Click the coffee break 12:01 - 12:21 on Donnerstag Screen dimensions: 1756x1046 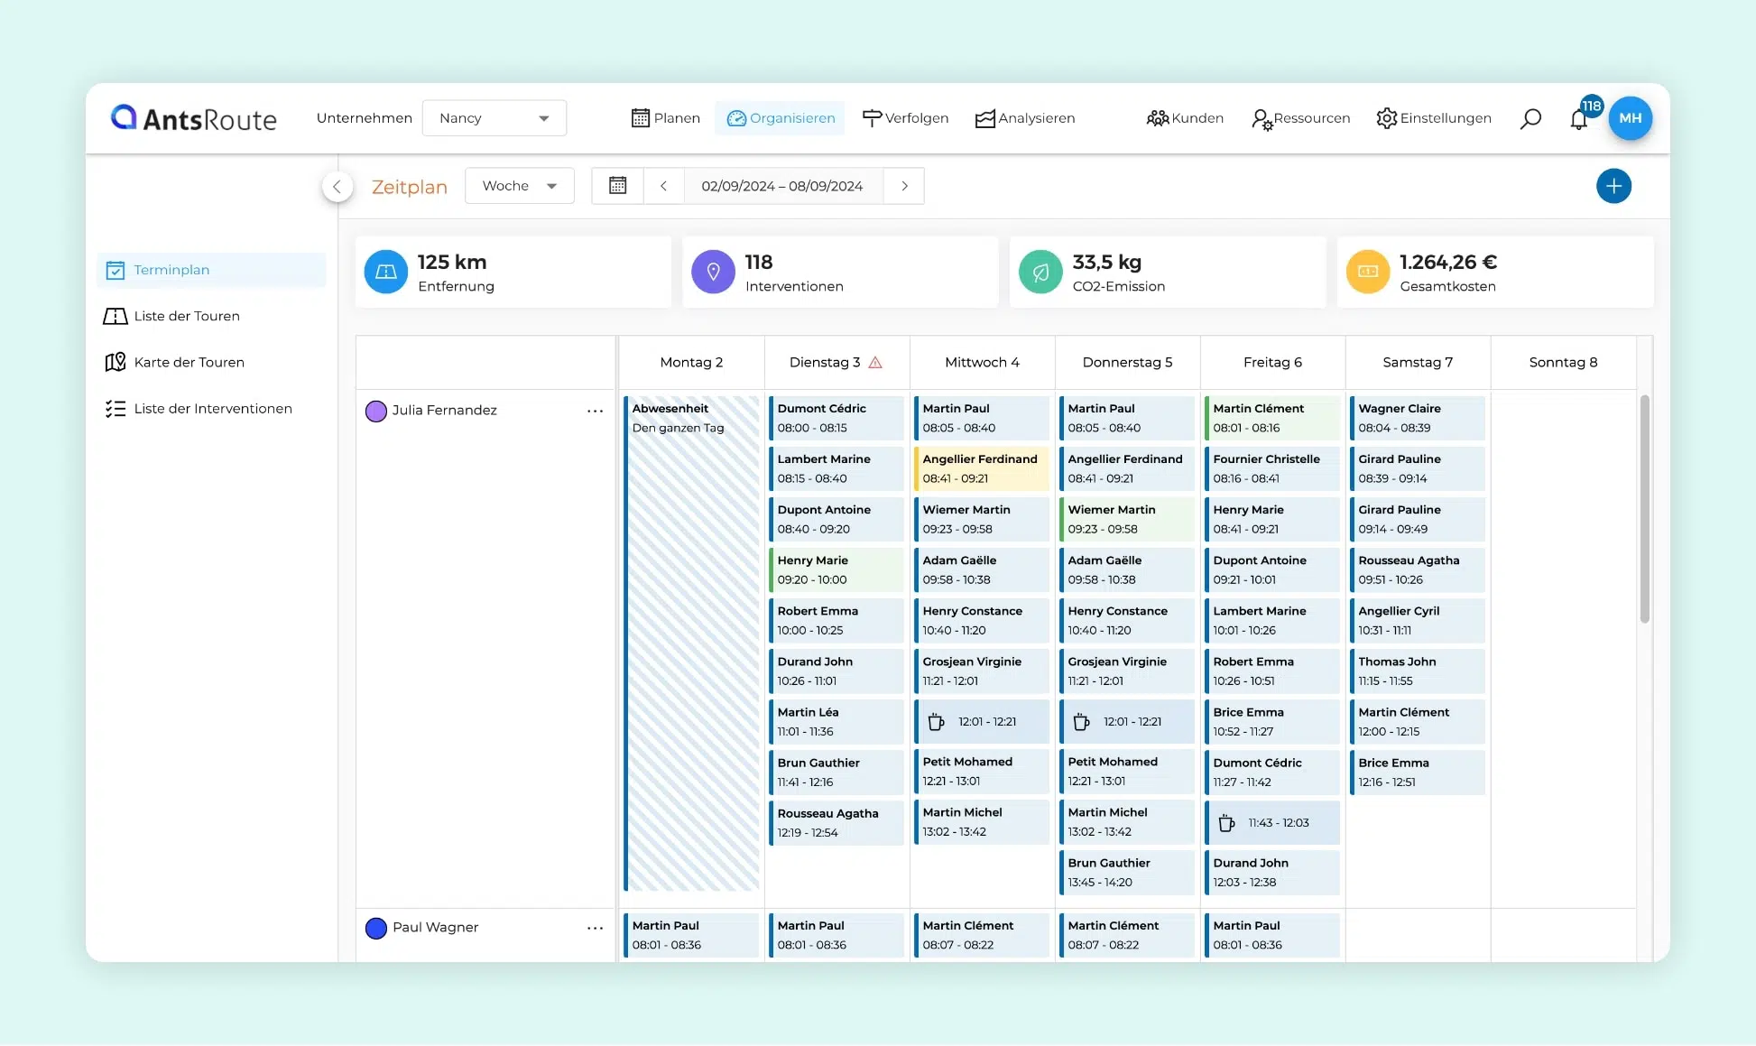click(1127, 722)
